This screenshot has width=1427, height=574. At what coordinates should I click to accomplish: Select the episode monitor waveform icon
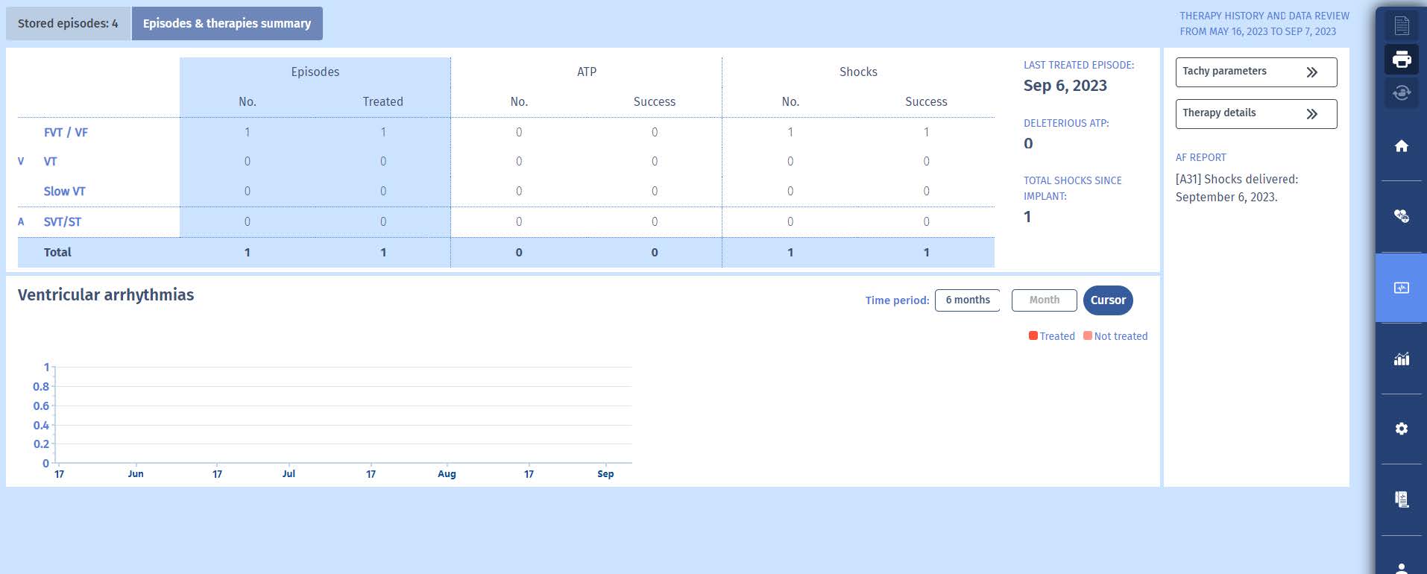[1401, 288]
